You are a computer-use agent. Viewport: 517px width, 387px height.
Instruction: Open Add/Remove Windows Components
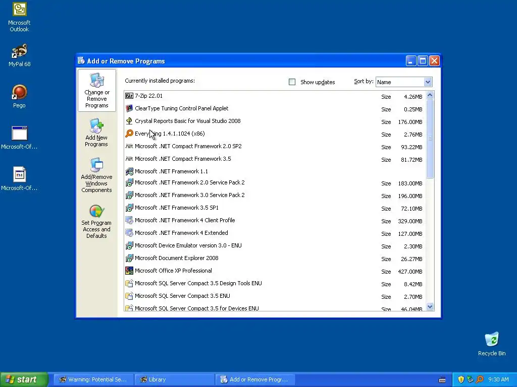click(x=96, y=175)
